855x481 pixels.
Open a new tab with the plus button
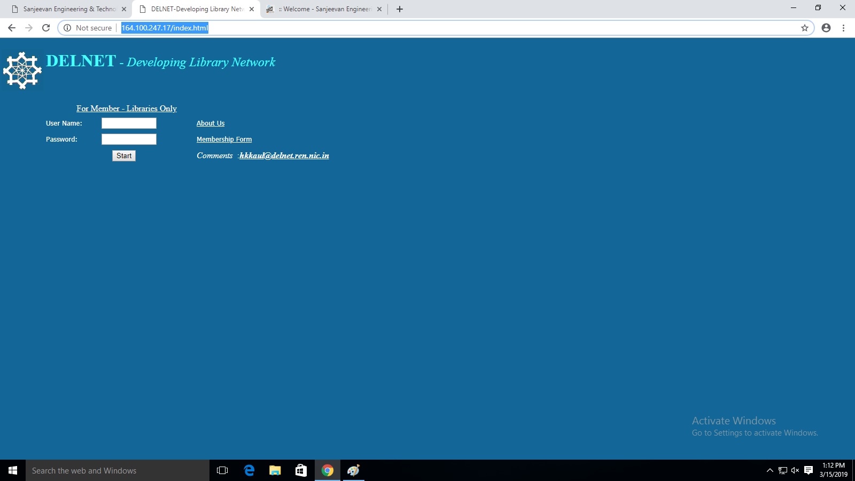[x=400, y=9]
